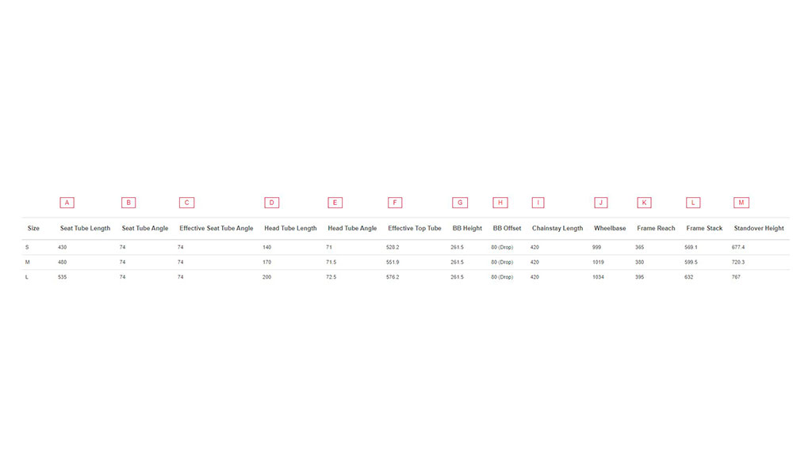
Task: Click the size M row label
Action: (x=27, y=262)
